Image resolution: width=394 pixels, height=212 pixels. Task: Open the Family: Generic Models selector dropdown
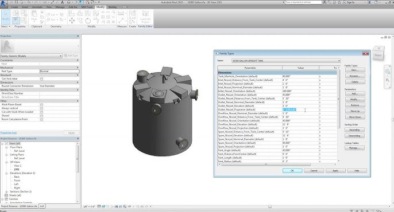tap(31, 56)
